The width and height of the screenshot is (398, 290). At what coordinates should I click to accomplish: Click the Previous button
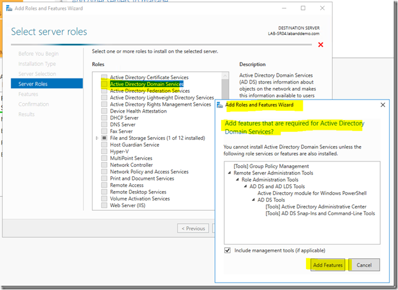pos(193,228)
